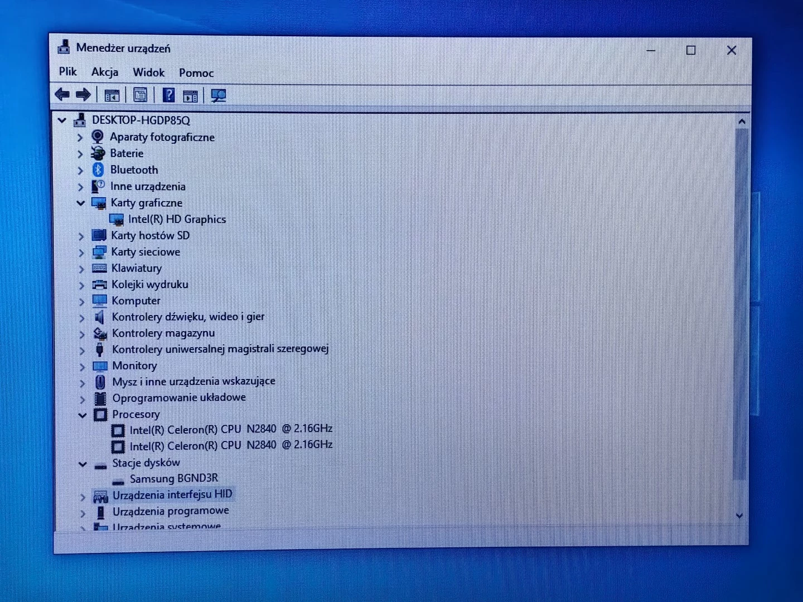This screenshot has width=803, height=602.
Task: Open the Pomoc menu
Action: click(196, 73)
